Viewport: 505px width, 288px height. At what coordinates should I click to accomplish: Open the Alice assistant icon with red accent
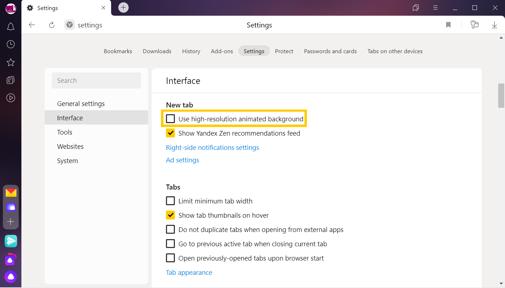11,260
